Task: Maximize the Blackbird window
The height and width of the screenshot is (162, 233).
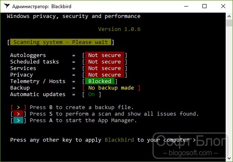Action: pos(204,6)
